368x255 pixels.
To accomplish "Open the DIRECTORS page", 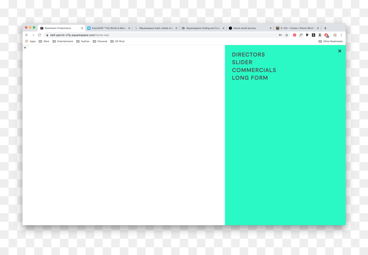I will [x=248, y=55].
